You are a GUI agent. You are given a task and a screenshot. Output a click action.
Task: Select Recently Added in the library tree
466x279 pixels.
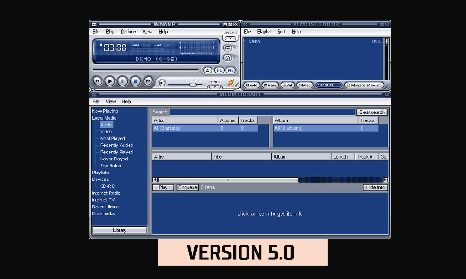pos(116,145)
